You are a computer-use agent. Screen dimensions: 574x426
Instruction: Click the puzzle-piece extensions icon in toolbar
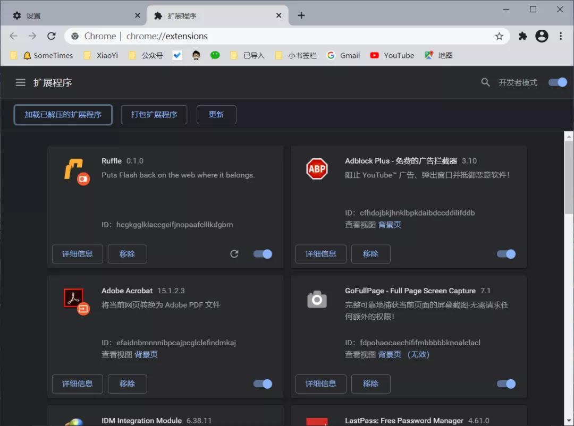[522, 36]
